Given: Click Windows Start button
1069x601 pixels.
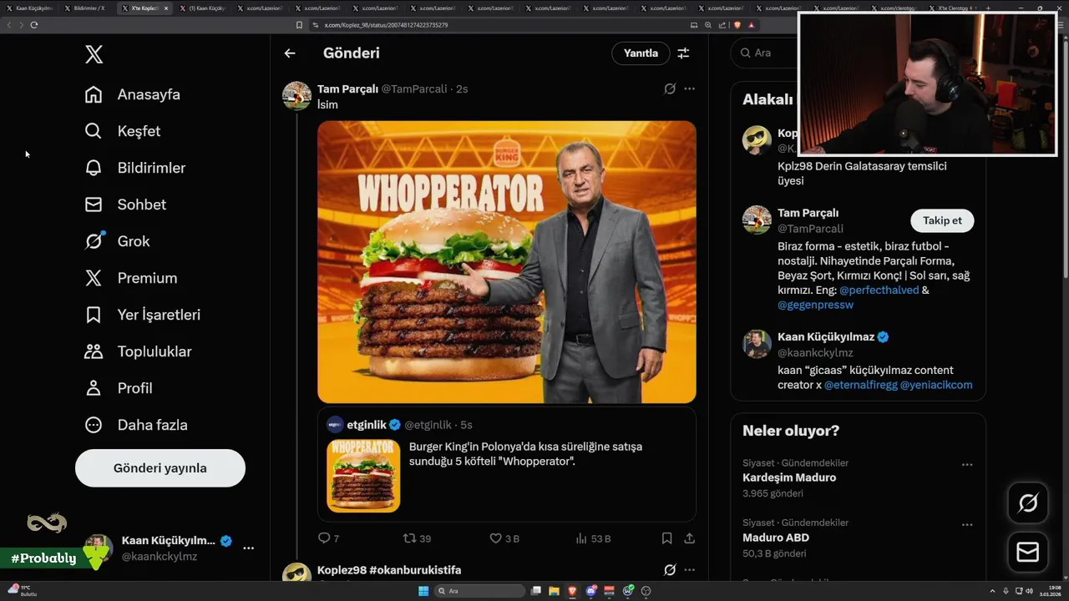Looking at the screenshot, I should (x=423, y=591).
